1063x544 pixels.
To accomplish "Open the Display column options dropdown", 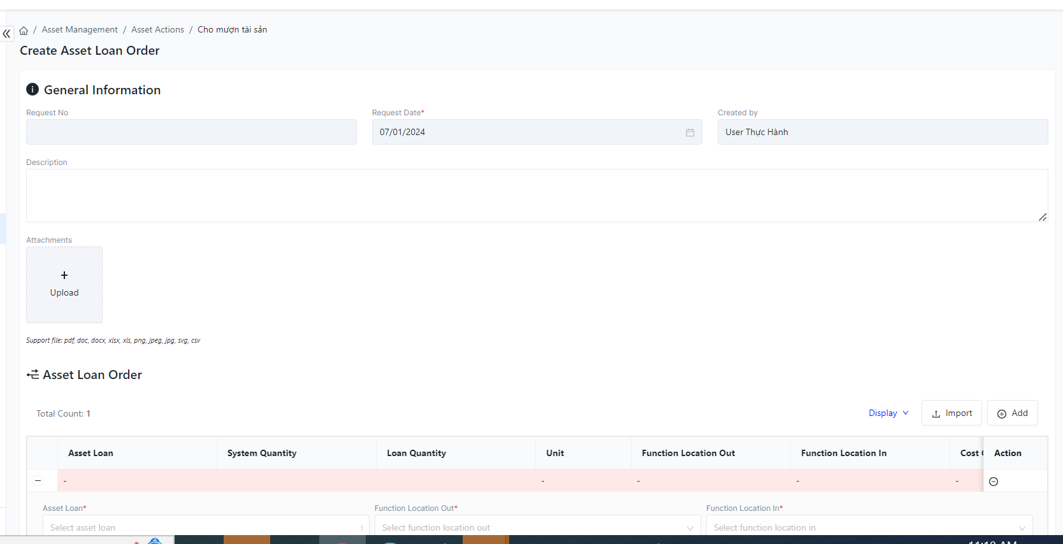I will pos(888,413).
